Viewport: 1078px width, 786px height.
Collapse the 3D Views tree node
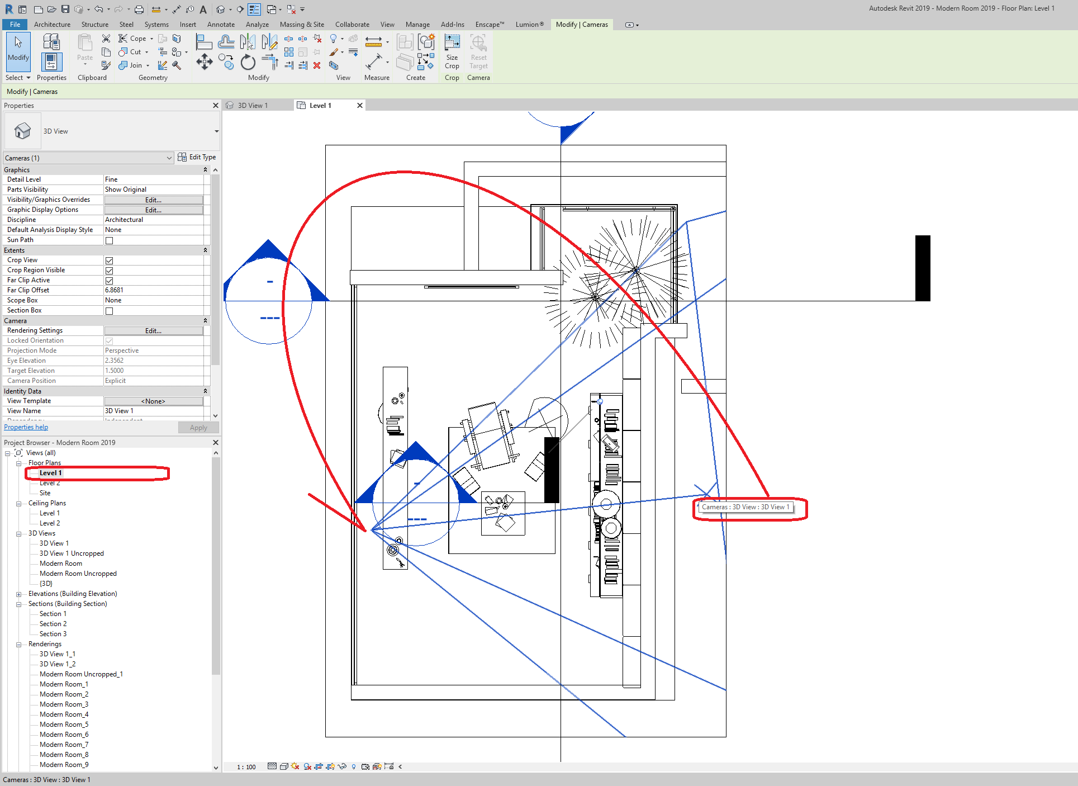(x=18, y=534)
